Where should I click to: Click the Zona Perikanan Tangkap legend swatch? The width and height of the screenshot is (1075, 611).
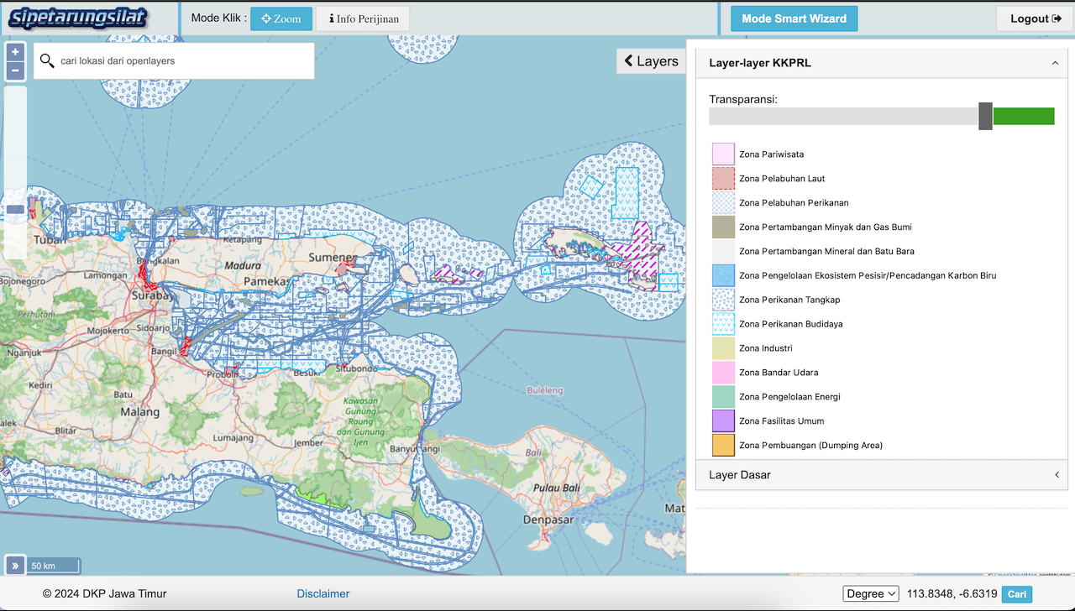[x=723, y=300]
